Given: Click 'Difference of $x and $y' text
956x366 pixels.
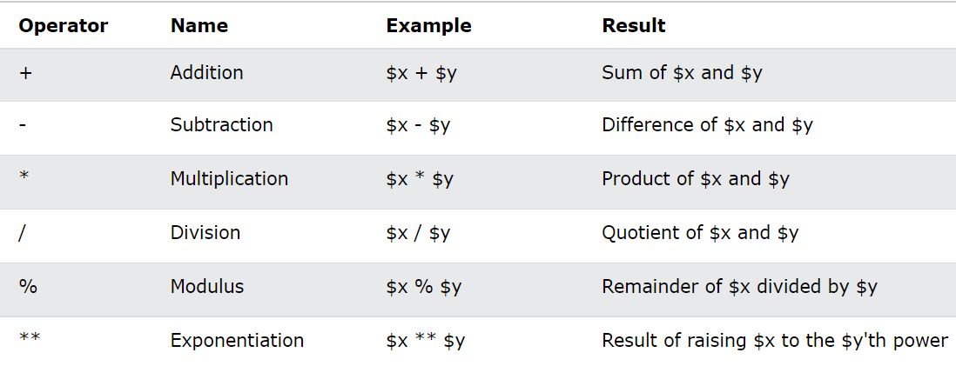Looking at the screenshot, I should (x=707, y=125).
